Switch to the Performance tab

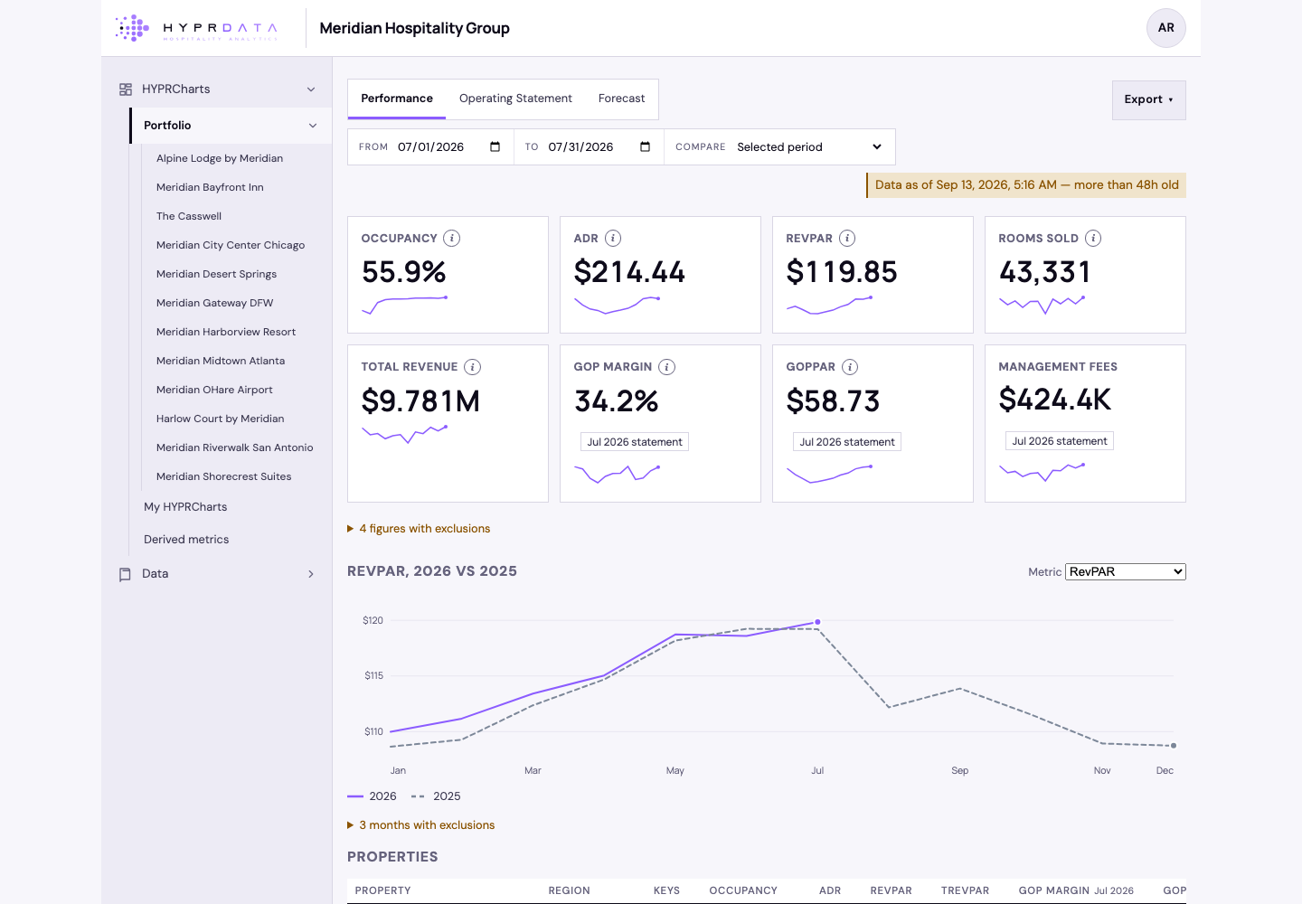click(x=397, y=99)
